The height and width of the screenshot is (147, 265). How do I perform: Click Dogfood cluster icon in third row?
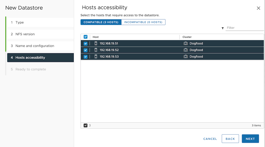185,57
